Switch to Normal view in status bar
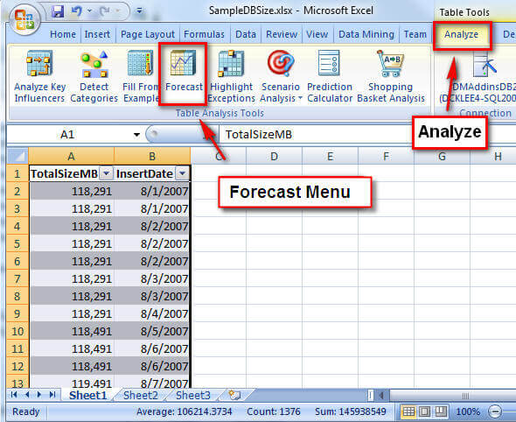This screenshot has height=422, width=516. 408,411
